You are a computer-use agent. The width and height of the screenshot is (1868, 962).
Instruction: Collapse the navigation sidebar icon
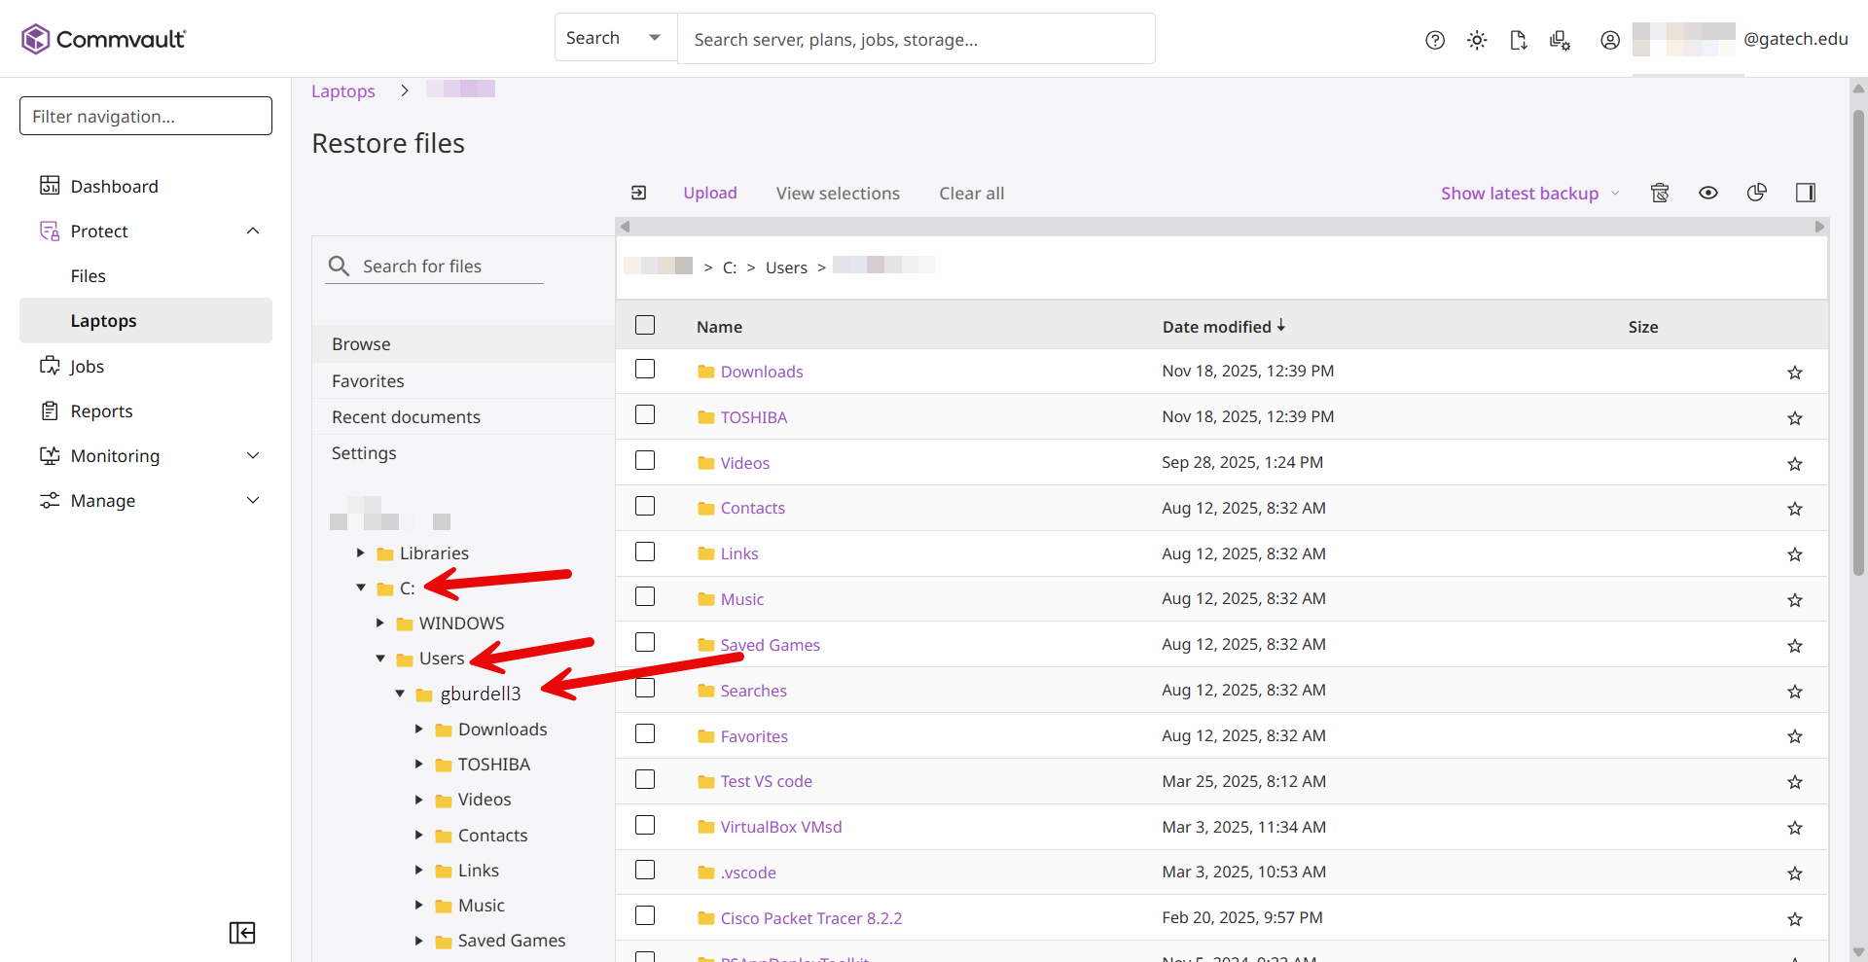tap(242, 933)
